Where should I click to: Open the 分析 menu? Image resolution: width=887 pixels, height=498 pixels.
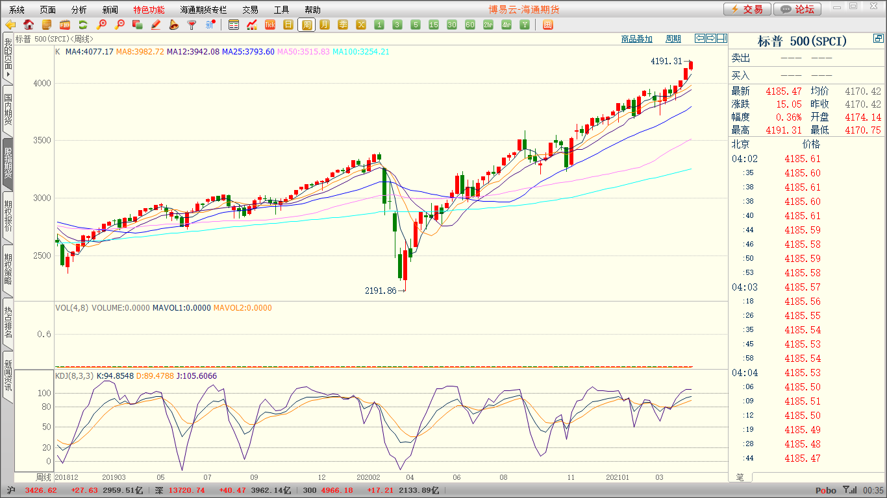pos(79,10)
